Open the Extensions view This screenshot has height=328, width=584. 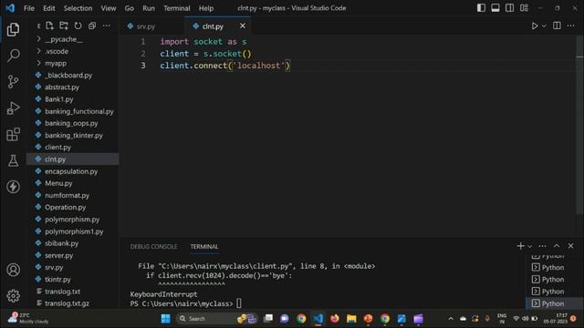[x=14, y=134]
